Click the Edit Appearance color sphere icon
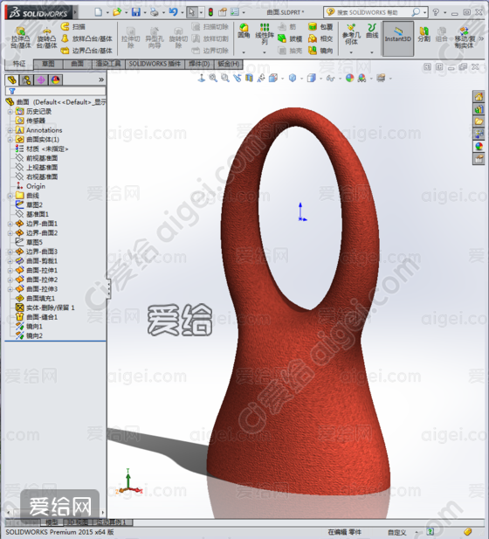This screenshot has width=489, height=539. click(349, 79)
